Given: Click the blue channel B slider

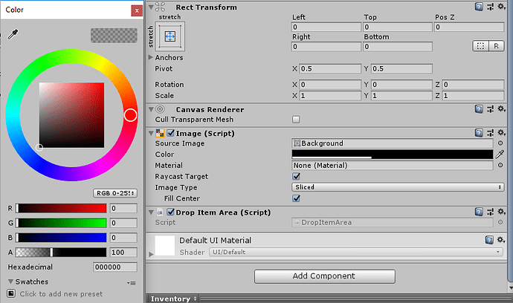Looking at the screenshot, I should click(61, 238).
